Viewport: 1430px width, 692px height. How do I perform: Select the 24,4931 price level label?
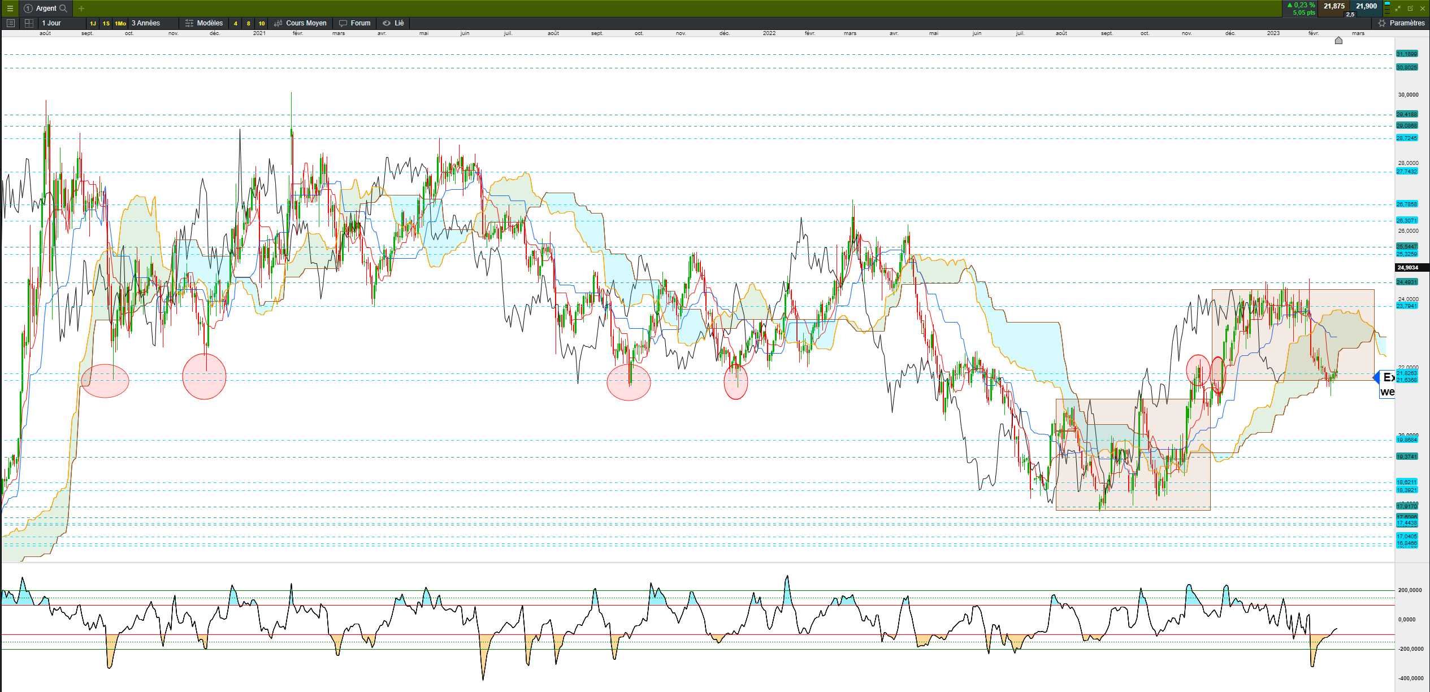(x=1407, y=282)
